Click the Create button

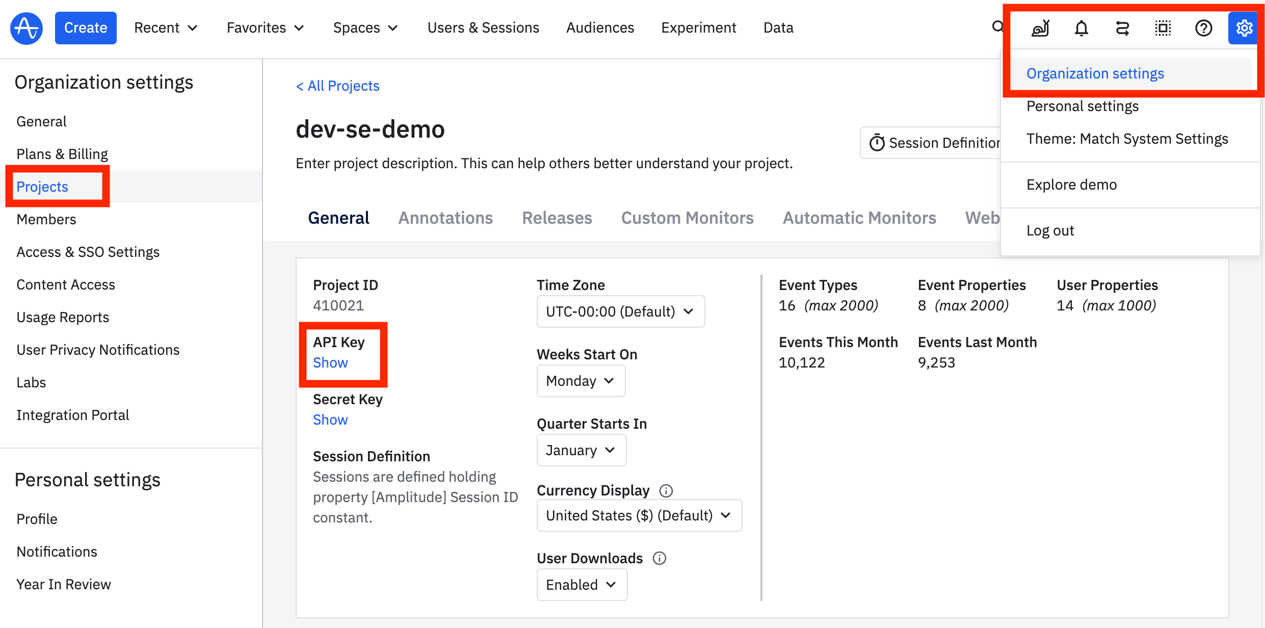tap(86, 28)
